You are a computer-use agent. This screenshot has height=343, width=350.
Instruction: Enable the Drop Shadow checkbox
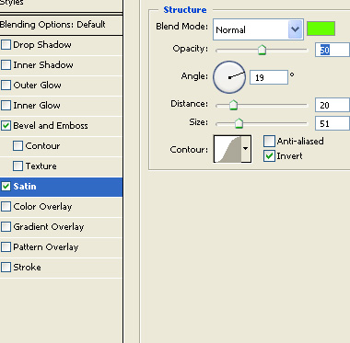[6, 45]
